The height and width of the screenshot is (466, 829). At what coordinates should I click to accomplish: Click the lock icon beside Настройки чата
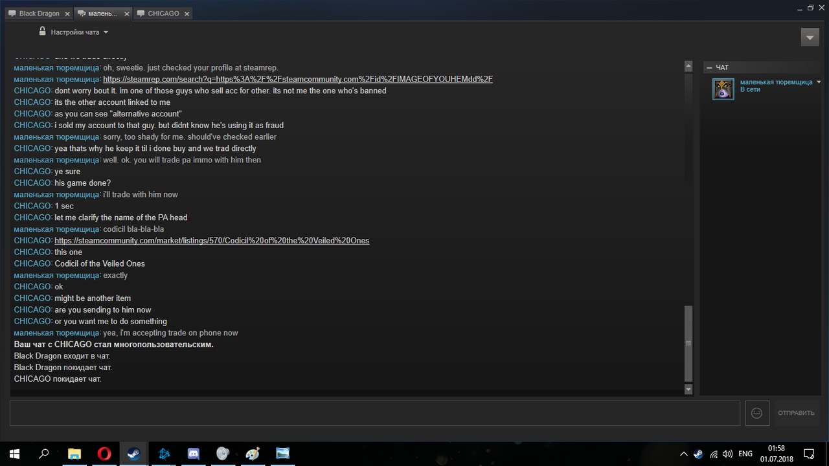click(42, 31)
